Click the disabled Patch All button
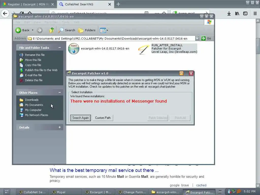Screen dimensions: 260x195 click(x=180, y=118)
